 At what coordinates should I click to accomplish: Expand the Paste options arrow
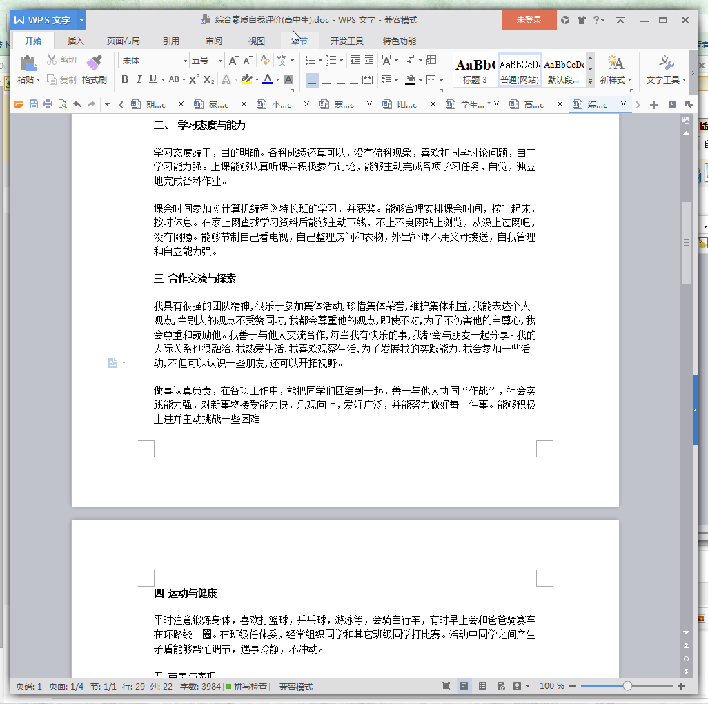pos(38,80)
